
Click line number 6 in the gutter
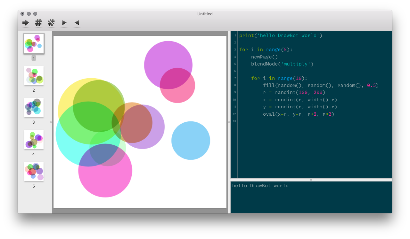(235, 71)
